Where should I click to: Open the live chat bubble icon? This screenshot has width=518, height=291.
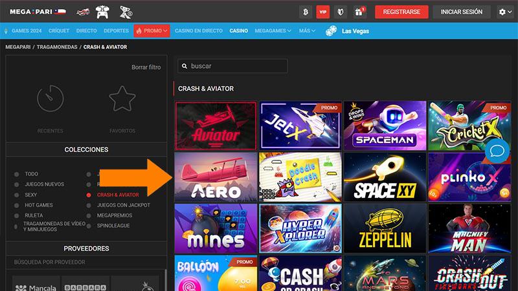(497, 151)
